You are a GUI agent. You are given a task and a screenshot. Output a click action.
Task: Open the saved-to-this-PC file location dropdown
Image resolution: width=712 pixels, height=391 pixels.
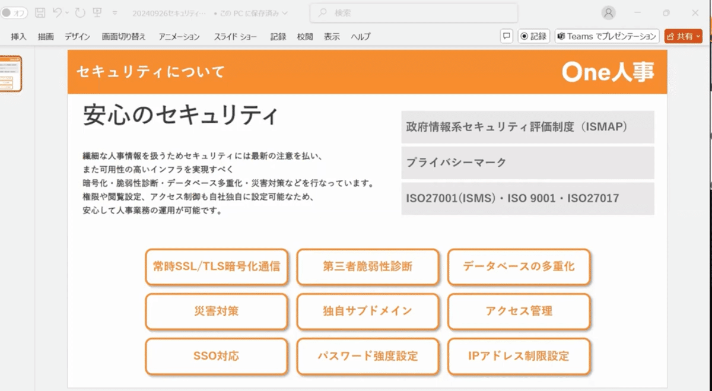(x=285, y=12)
